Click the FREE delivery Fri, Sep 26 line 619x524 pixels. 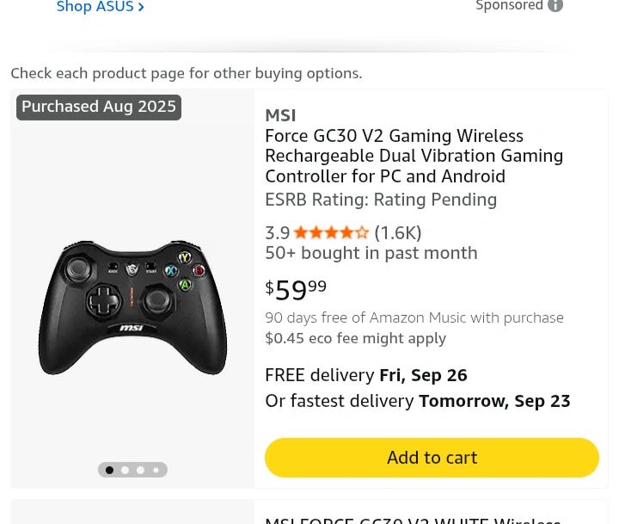tap(366, 375)
